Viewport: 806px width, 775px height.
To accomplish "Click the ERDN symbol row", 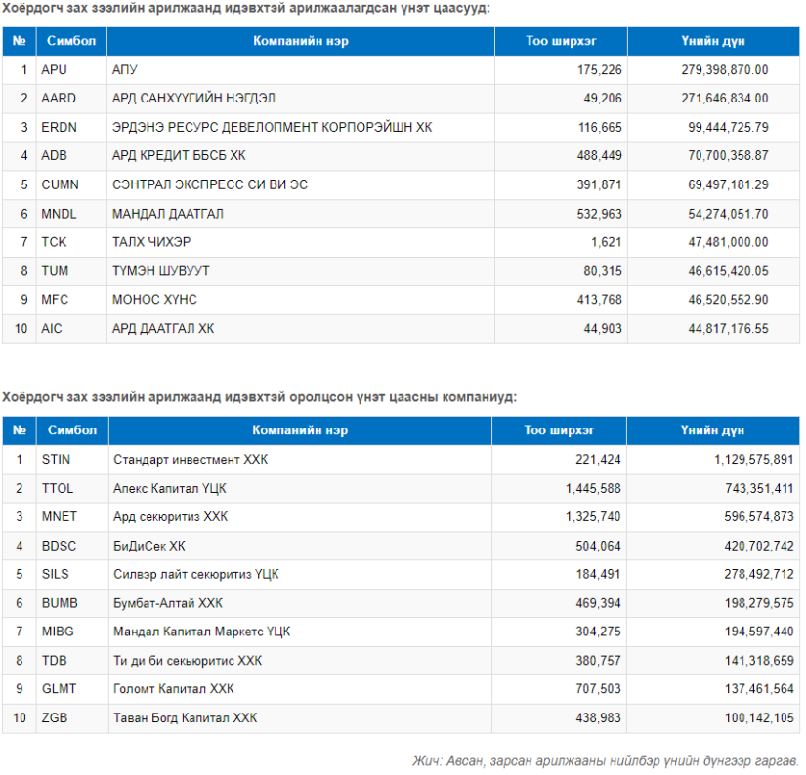I will click(x=401, y=127).
